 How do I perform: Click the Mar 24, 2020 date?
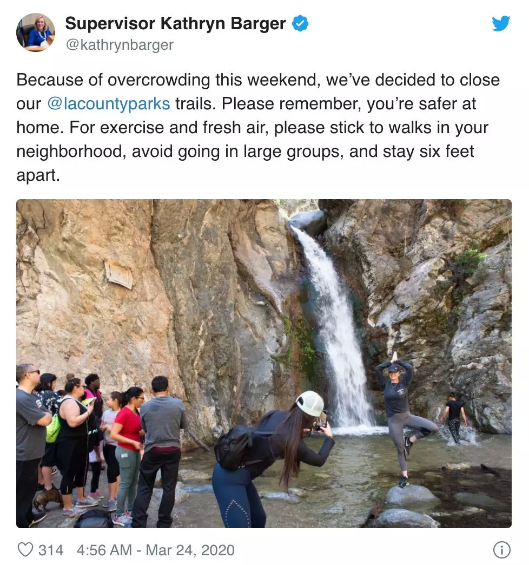[190, 550]
